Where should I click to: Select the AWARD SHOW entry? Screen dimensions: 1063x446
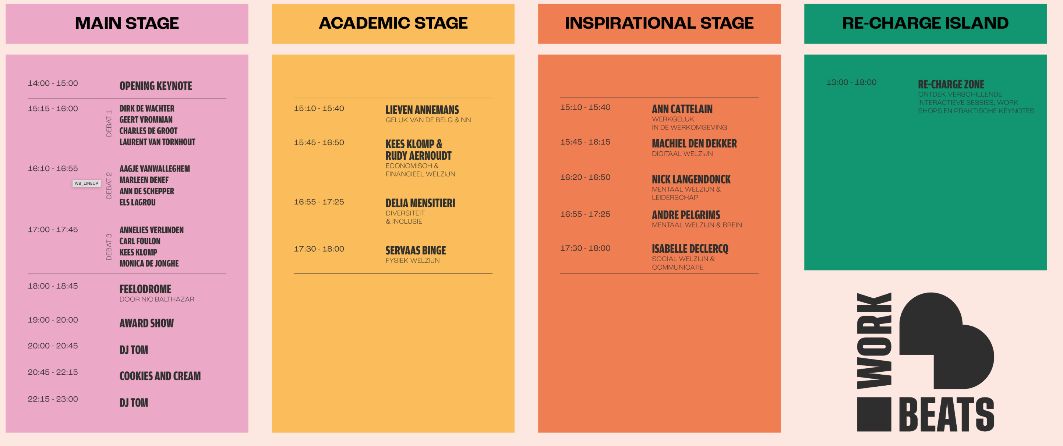coord(146,323)
